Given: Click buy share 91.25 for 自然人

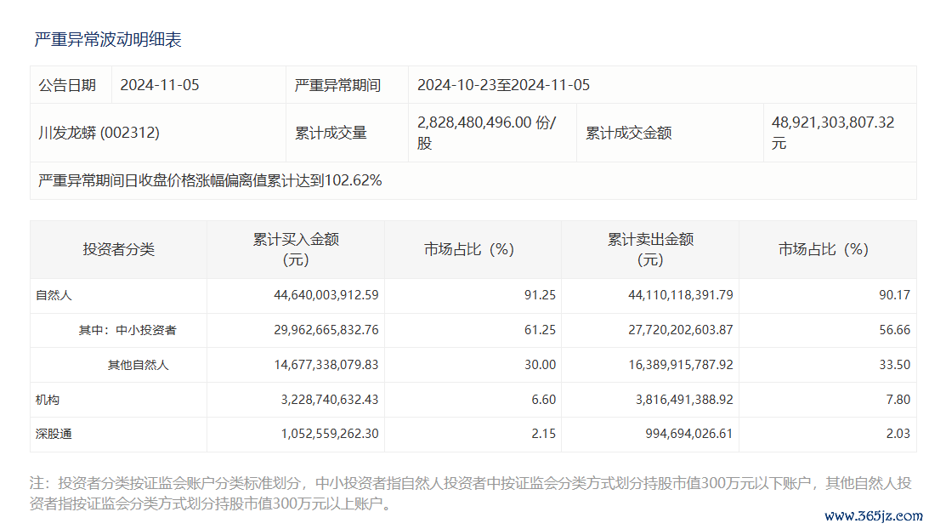Looking at the screenshot, I should 540,295.
